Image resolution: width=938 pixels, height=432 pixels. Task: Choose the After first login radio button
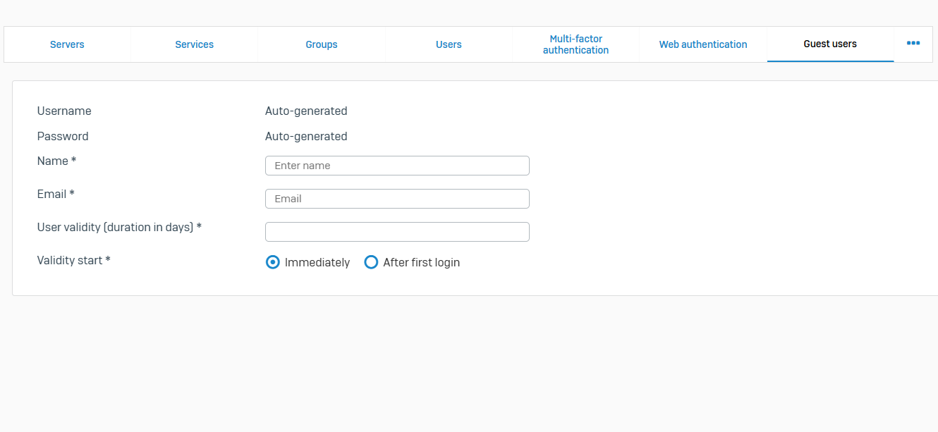coord(371,262)
